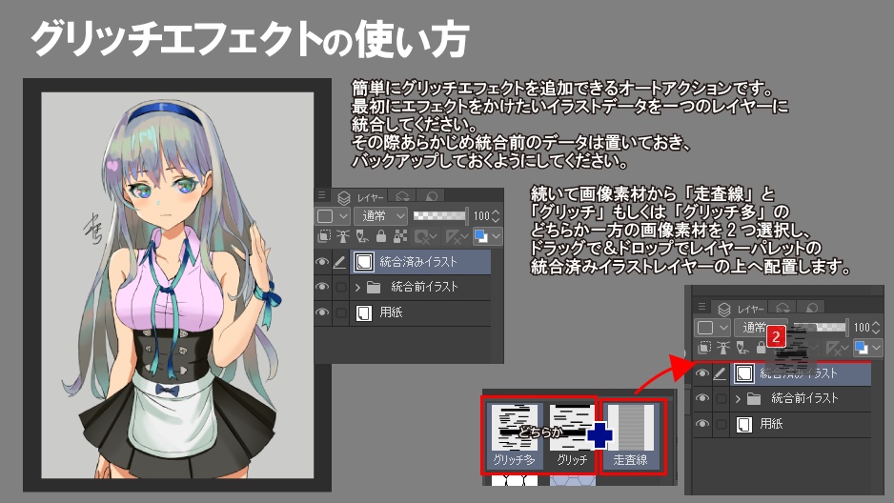Open layer color dropdown arrow beside illustration panel

[x=496, y=236]
